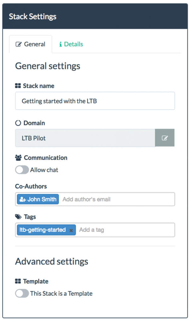Enable the Allow chat toggle
The height and width of the screenshot is (323, 192).
click(22, 170)
